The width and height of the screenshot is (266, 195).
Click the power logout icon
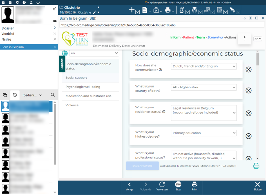(x=38, y=2)
